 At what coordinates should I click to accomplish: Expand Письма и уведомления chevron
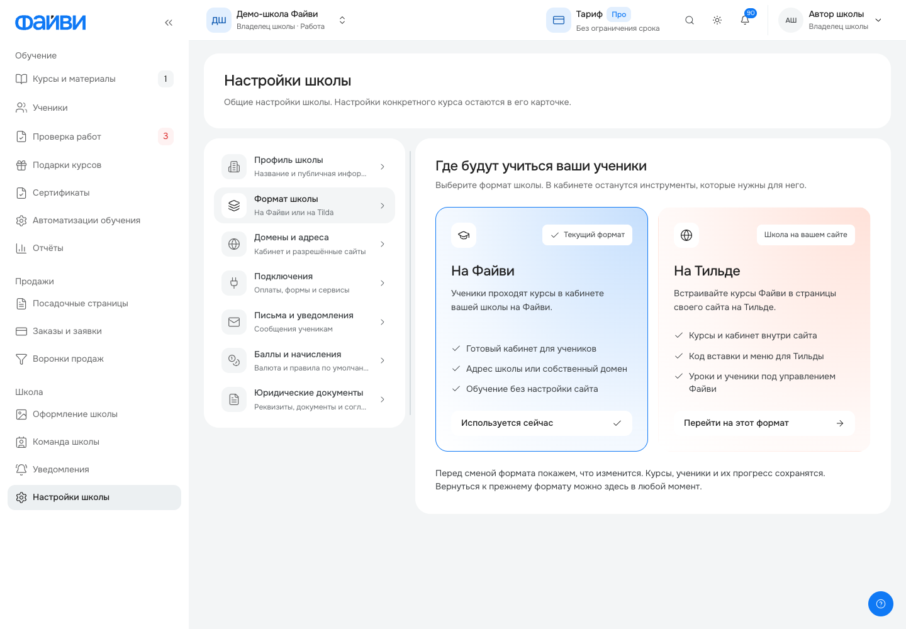coord(383,322)
